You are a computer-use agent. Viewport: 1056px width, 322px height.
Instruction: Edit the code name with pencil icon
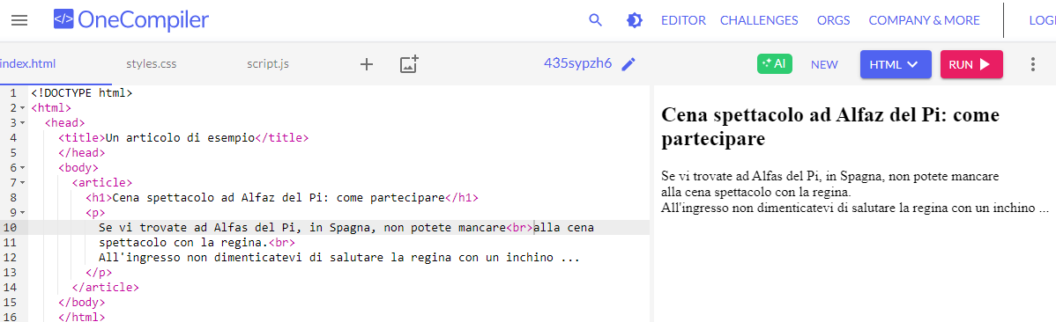[628, 64]
